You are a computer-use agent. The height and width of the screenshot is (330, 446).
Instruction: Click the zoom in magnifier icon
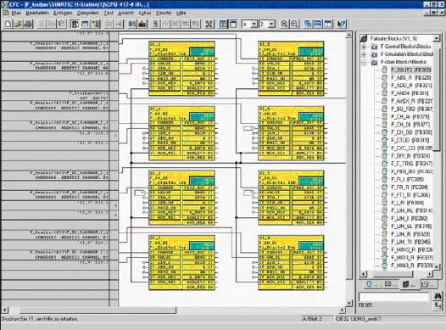[284, 24]
